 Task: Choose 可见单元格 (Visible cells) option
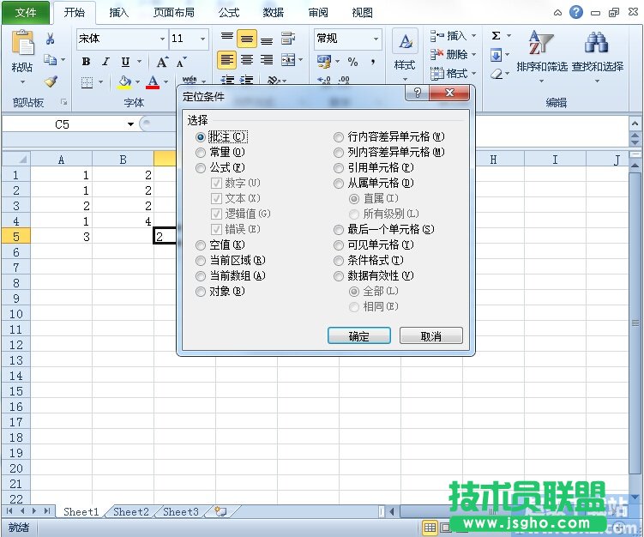340,244
